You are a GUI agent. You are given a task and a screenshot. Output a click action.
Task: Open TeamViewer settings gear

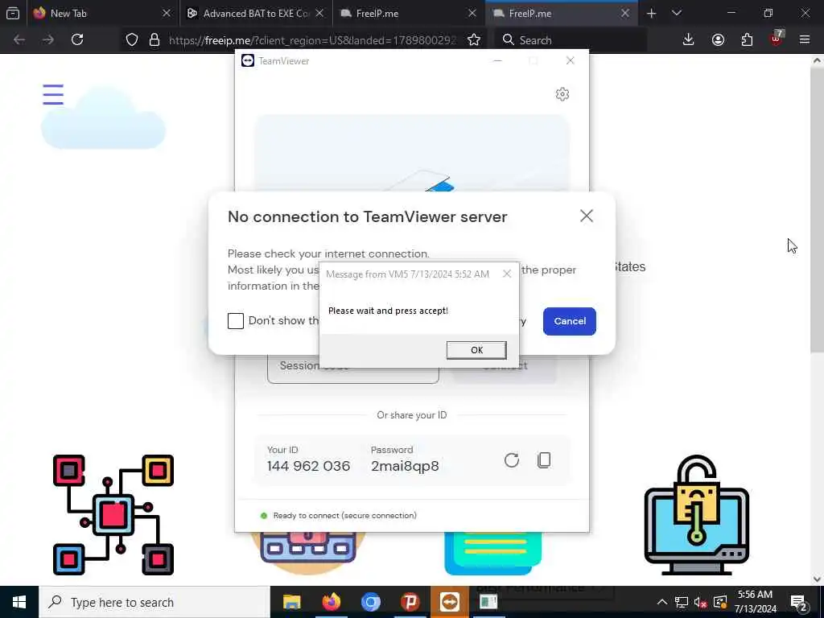coord(562,94)
